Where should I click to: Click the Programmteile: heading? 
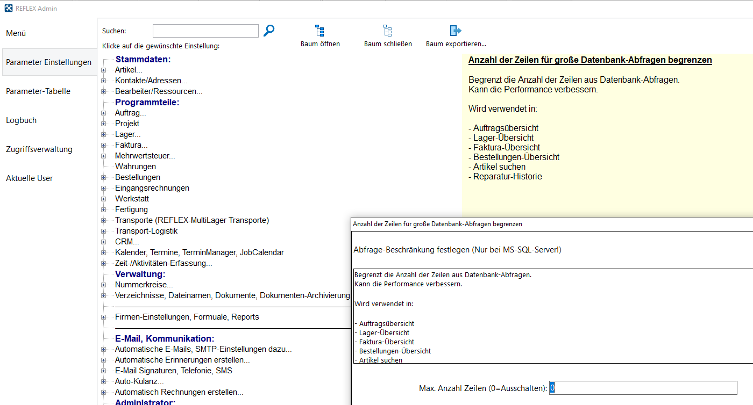tap(147, 102)
